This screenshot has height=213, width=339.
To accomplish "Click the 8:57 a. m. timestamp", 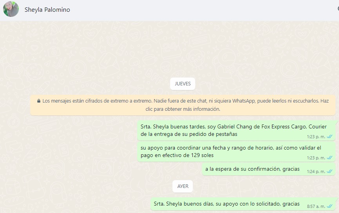I will click(x=316, y=206).
